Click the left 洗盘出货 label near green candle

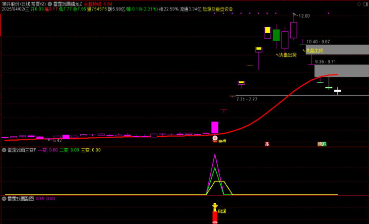[x=286, y=55]
